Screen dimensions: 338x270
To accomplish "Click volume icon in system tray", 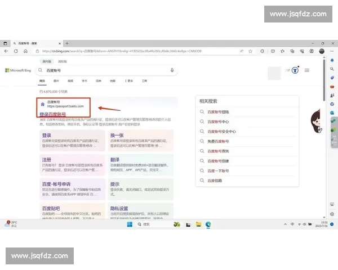I will pos(304,224).
